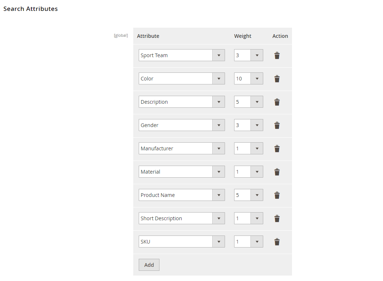Delete the Sport Team attribute row
The height and width of the screenshot is (281, 383).
click(x=277, y=55)
